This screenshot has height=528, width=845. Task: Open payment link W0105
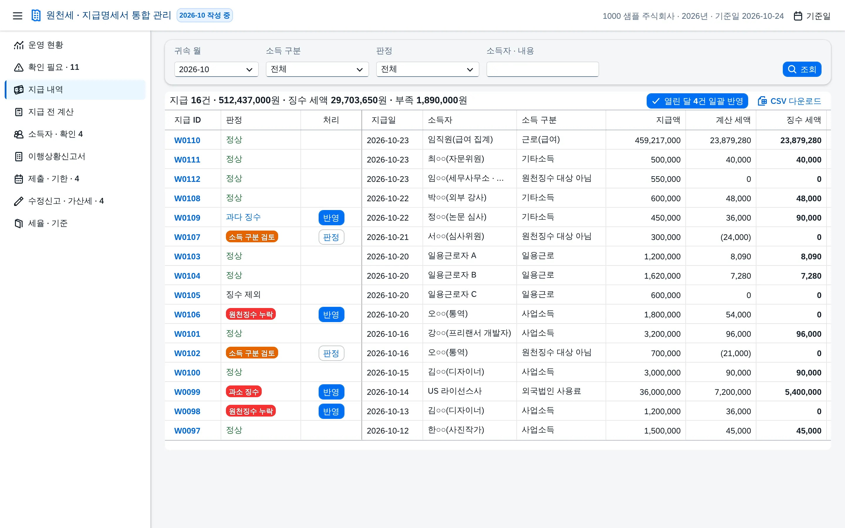click(187, 295)
